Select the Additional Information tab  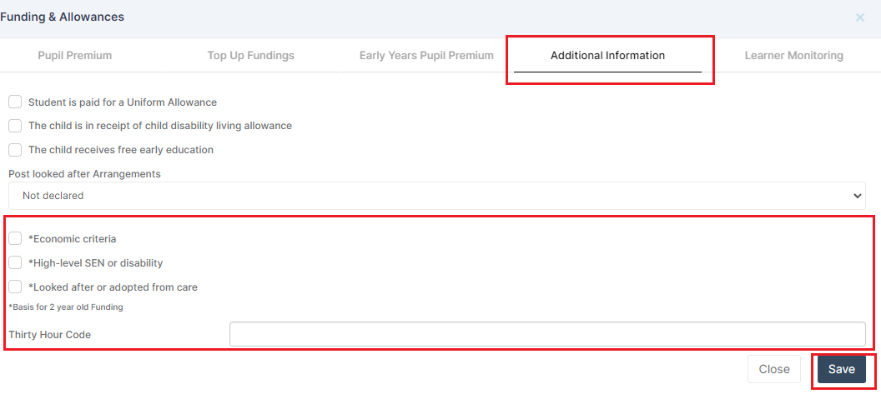(607, 56)
